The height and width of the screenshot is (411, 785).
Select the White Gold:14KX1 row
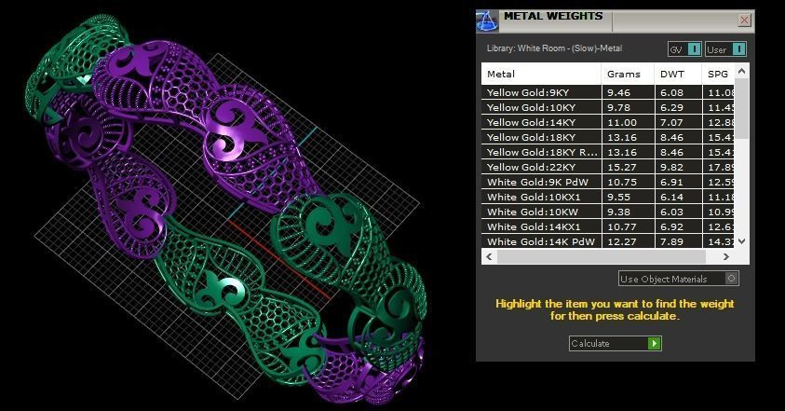[x=608, y=227]
